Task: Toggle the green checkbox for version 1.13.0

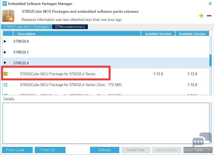Action: point(5,74)
